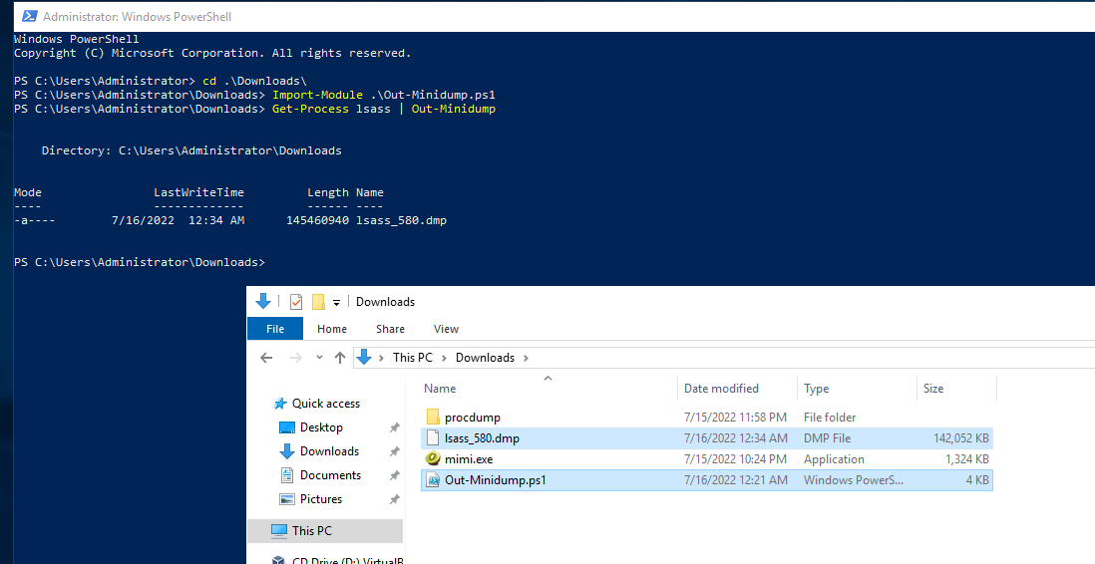Go up one folder level with Up arrow
Image resolution: width=1095 pixels, height=564 pixels.
[340, 358]
